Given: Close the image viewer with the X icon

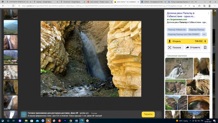Looking at the screenshot, I should 215,11.
